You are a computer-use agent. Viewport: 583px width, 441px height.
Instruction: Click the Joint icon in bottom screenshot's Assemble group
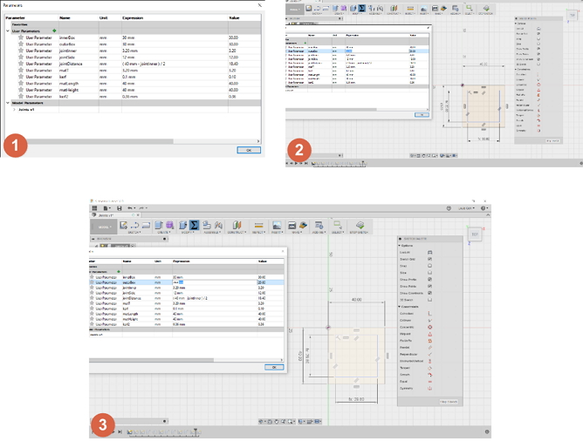[x=218, y=225]
